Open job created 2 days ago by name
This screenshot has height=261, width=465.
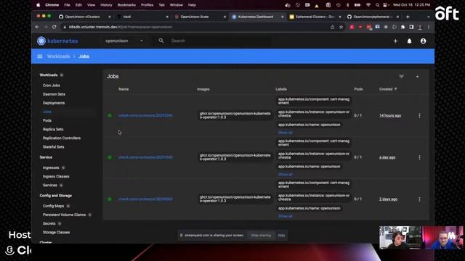(145, 199)
